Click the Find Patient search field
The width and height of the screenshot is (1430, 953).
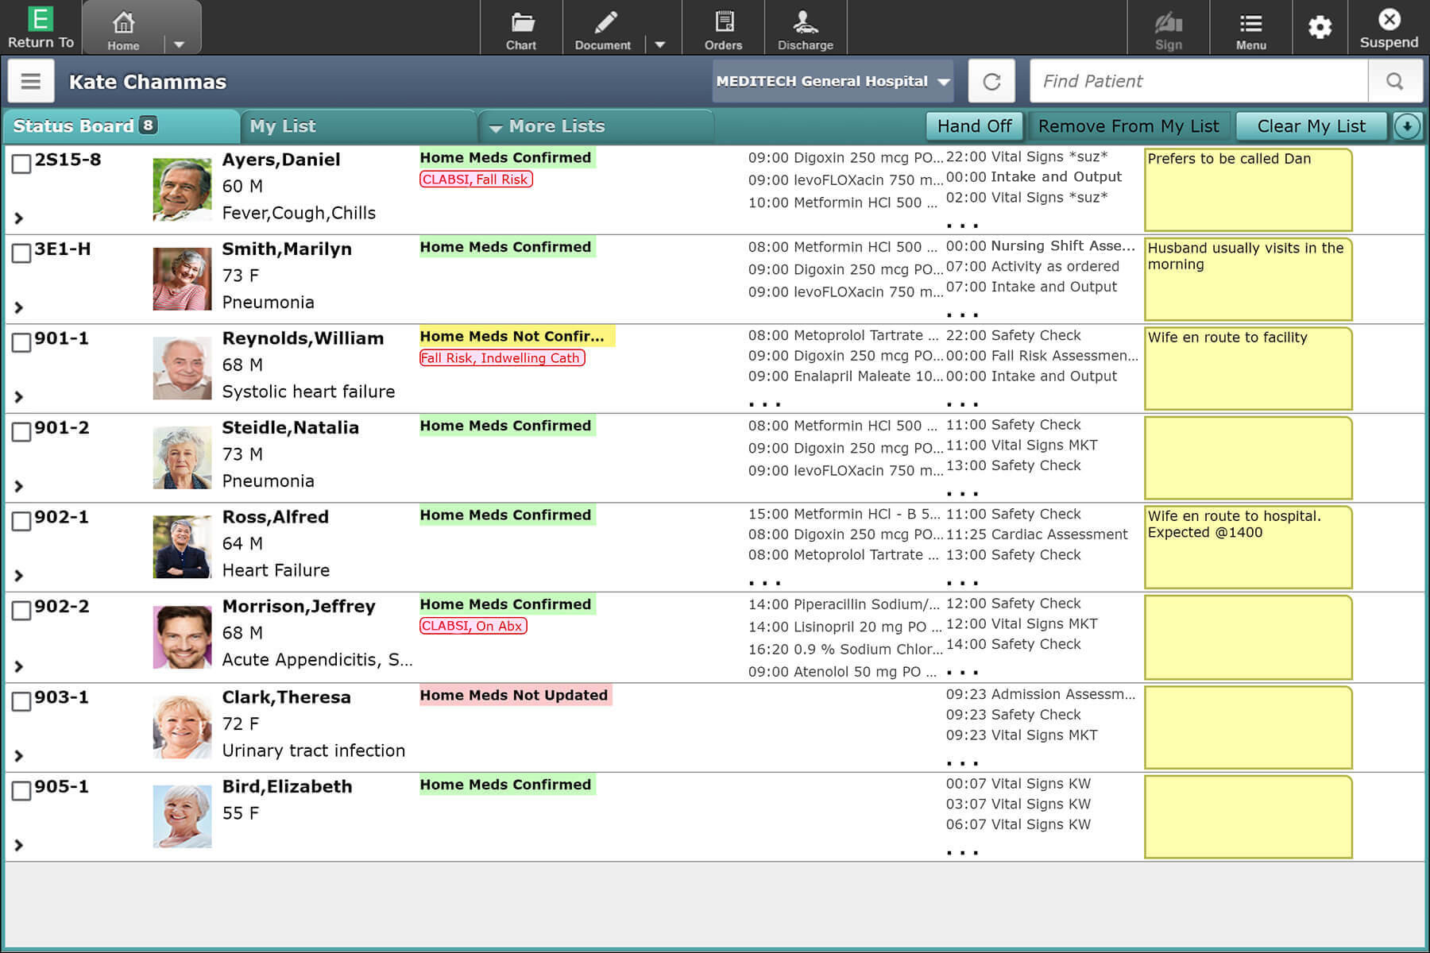(1198, 82)
